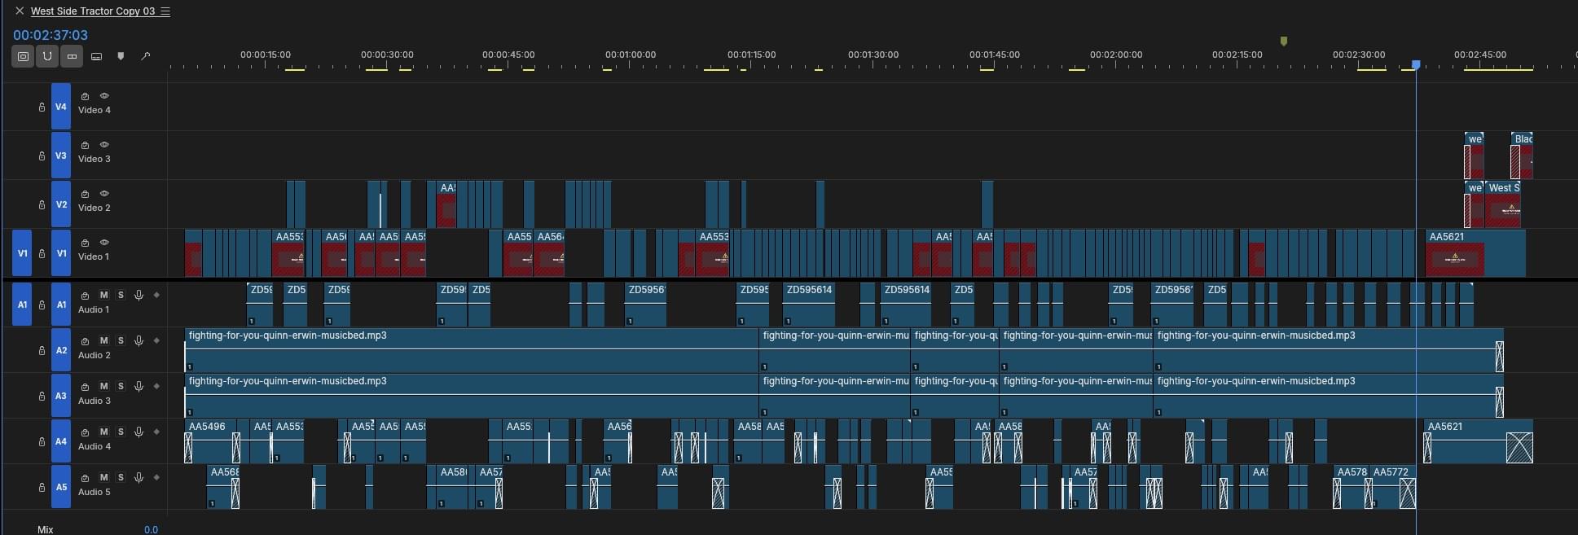Toggle V3 track targeting button
The height and width of the screenshot is (535, 1578).
[x=61, y=156]
